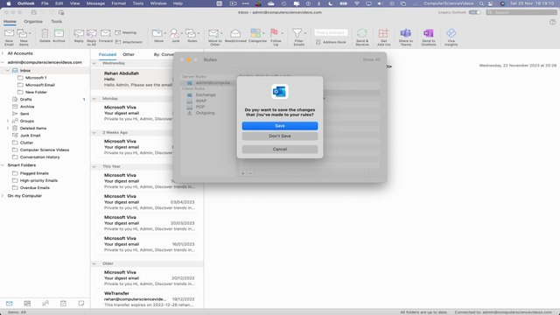Click the Search field in title bar

coord(521,12)
